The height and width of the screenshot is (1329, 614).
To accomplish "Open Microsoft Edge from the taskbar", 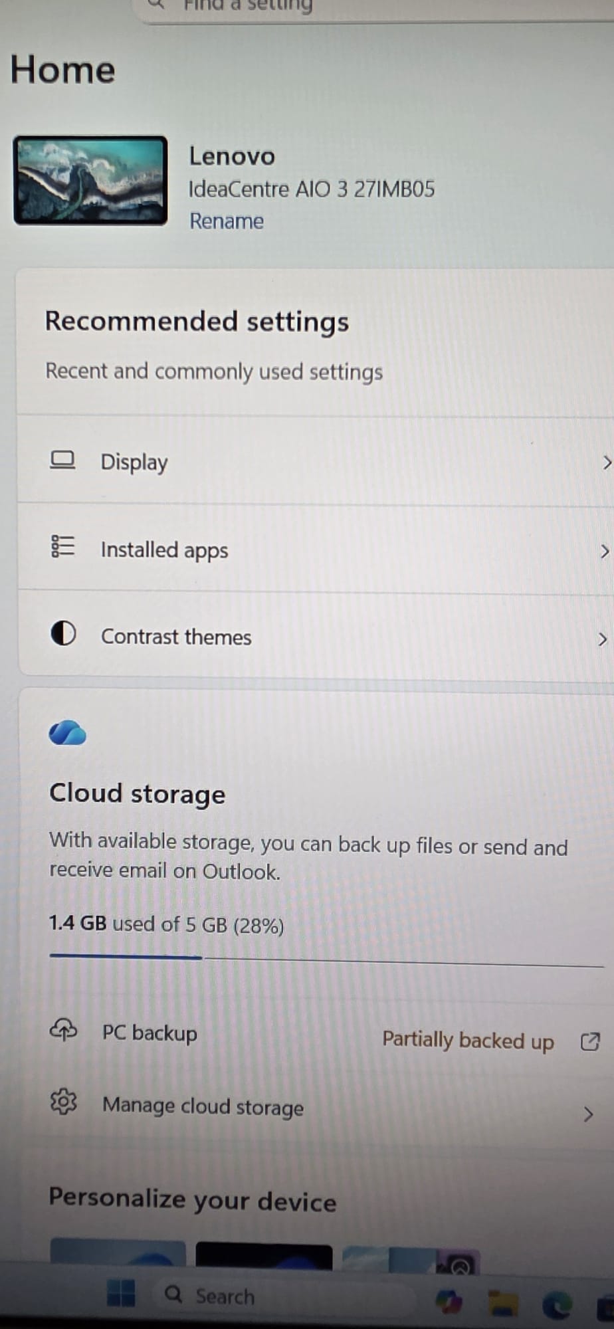I will click(x=556, y=1305).
